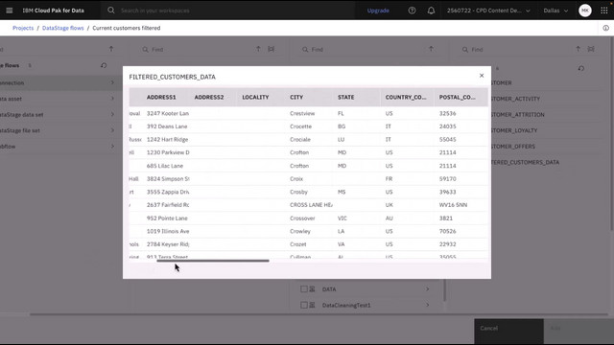Viewport: 614px width, 345px height.
Task: Click the search magnifier icon in header
Action: click(111, 11)
